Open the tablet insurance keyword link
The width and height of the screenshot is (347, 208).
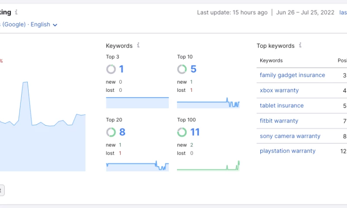pos(282,105)
